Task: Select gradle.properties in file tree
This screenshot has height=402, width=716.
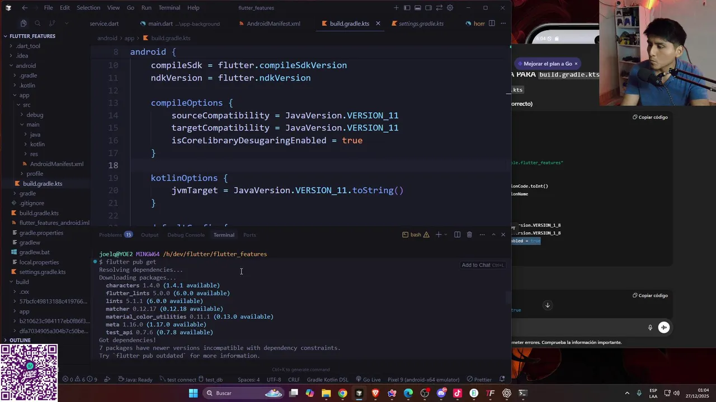Action: (x=41, y=233)
